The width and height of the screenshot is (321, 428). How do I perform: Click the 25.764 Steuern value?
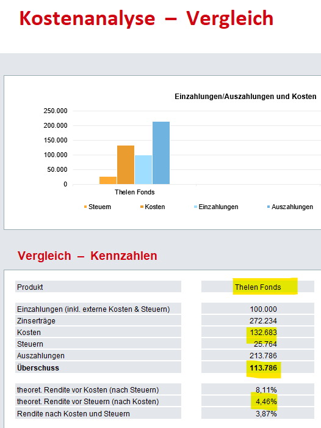[x=265, y=344]
